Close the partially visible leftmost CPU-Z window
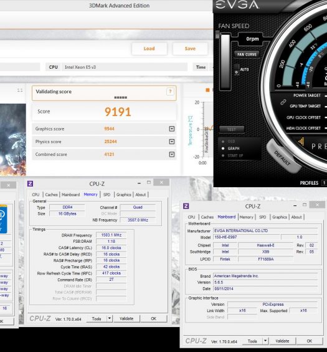Viewport: 327px width, 352px height. pyautogui.click(x=8, y=185)
